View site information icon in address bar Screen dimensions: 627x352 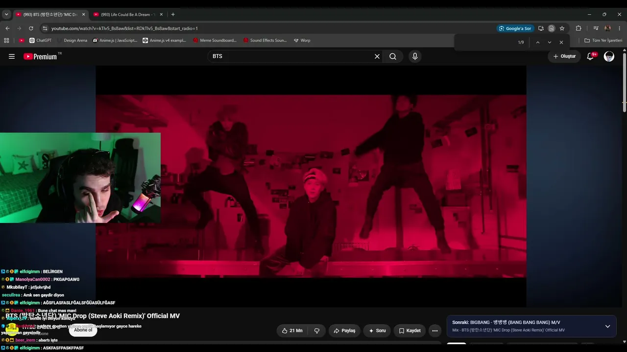pos(45,28)
